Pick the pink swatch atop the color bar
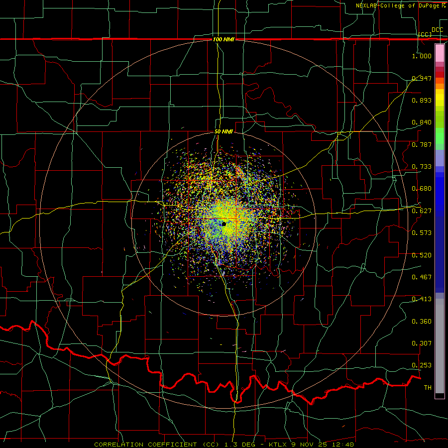This screenshot has height=448, width=448. [440, 53]
